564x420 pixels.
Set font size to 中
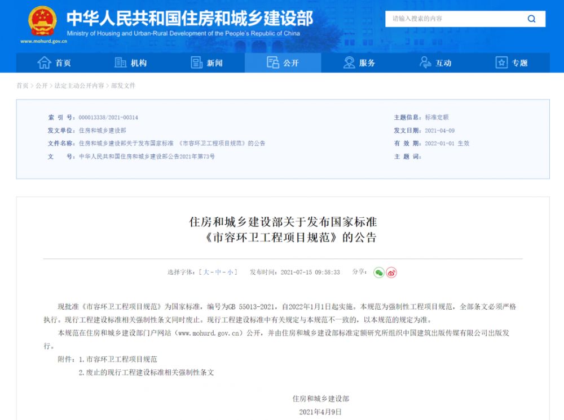tap(218, 272)
